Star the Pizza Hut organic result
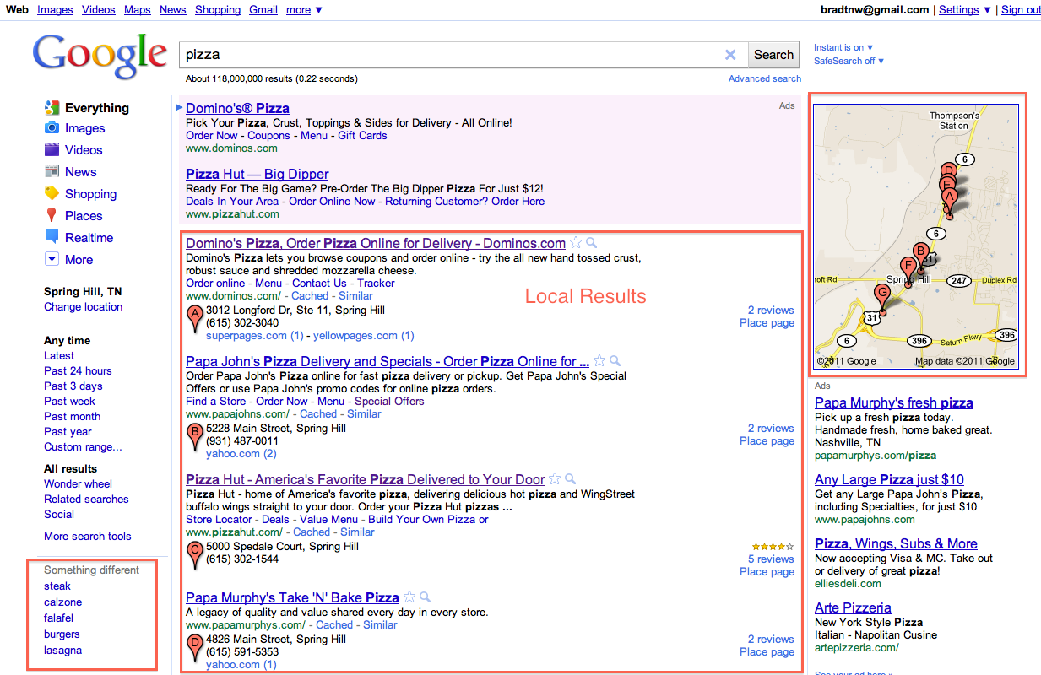Image resolution: width=1041 pixels, height=675 pixels. click(556, 479)
